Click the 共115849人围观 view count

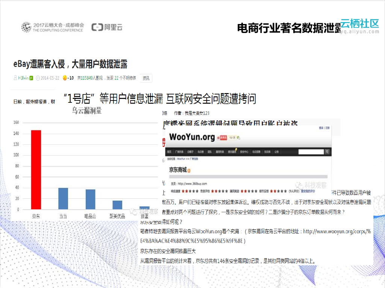pyautogui.click(x=90, y=78)
